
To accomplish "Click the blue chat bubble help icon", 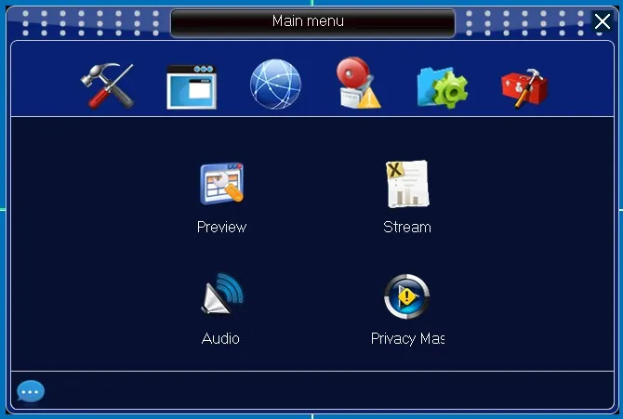I will click(x=31, y=391).
